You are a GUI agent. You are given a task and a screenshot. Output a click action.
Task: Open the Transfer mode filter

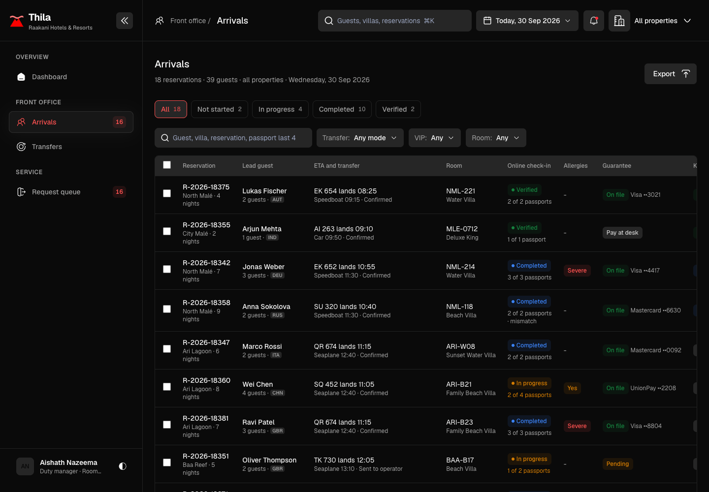pyautogui.click(x=360, y=138)
